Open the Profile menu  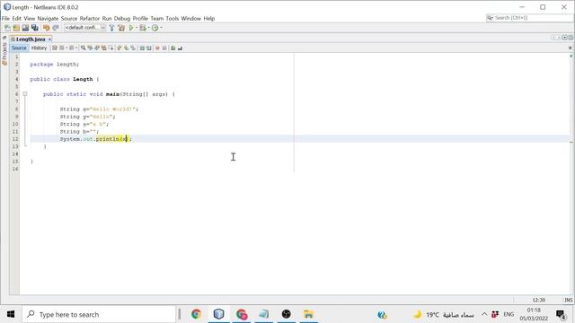pos(140,18)
